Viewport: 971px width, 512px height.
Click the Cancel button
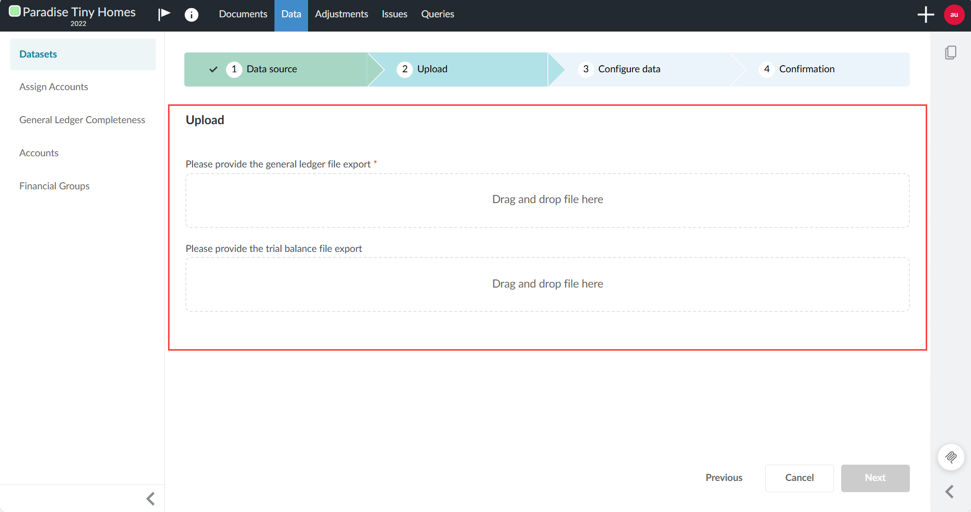(799, 478)
